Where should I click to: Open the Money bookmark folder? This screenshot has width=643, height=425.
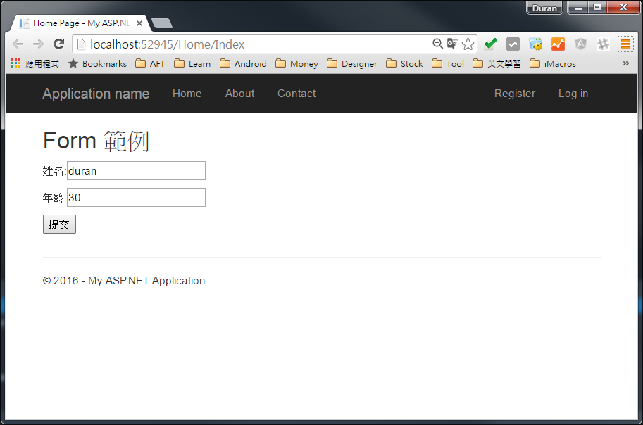(297, 63)
